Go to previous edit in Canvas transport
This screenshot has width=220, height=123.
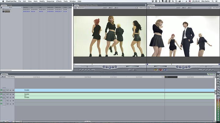[177, 67]
